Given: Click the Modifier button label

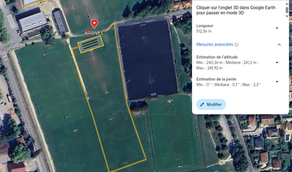Looking at the screenshot, I should (x=214, y=104).
